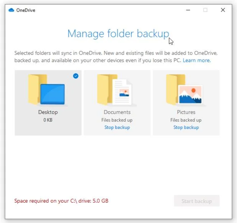Minimize the OneDrive window
Image resolution: width=237 pixels, height=223 pixels.
pyautogui.click(x=188, y=10)
